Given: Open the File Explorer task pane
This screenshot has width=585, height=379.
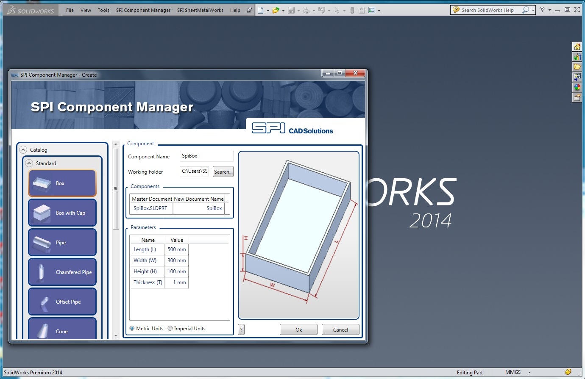Looking at the screenshot, I should click(x=577, y=67).
